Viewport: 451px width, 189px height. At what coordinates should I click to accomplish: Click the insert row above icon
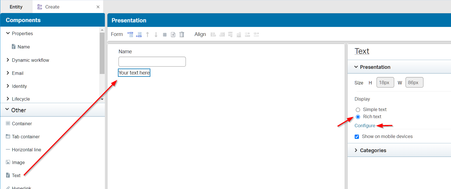[130, 34]
